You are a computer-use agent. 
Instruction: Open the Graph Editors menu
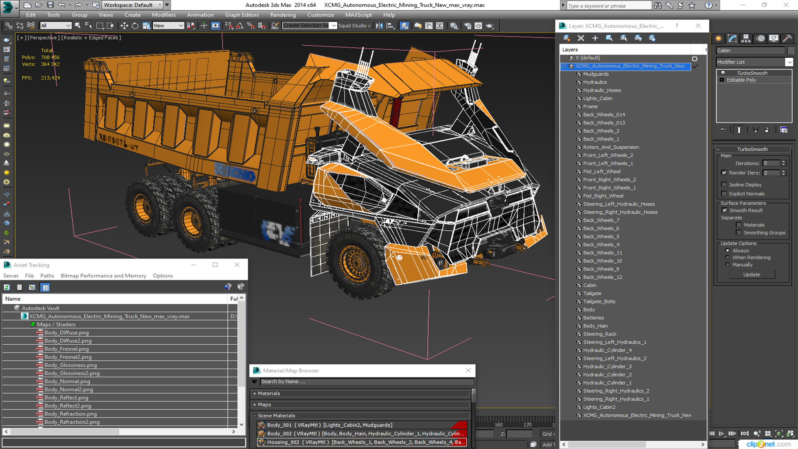click(x=242, y=15)
